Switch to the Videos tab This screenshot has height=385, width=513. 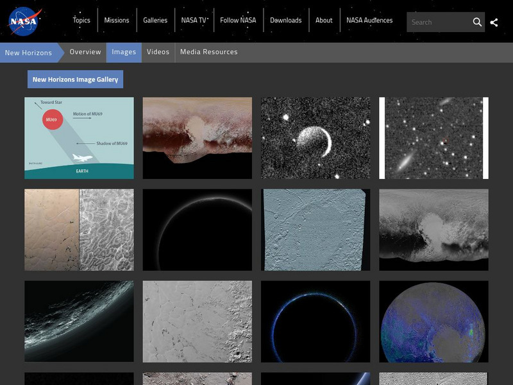pos(157,52)
